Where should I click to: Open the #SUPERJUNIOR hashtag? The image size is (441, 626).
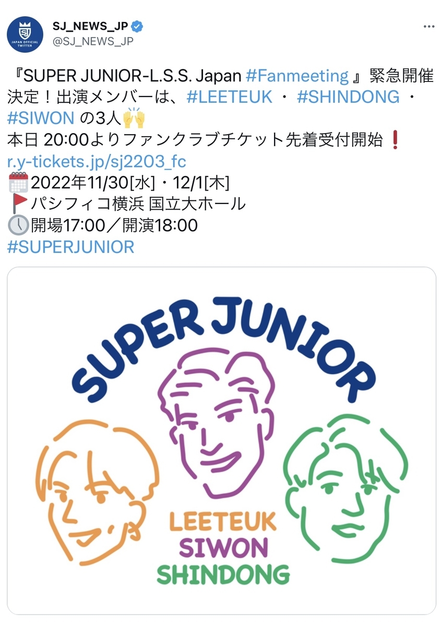pos(70,246)
